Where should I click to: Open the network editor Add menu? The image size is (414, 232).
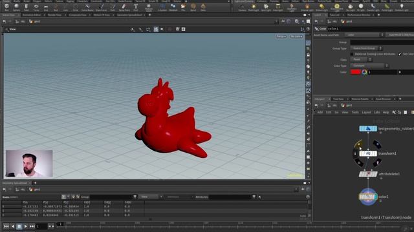coord(320,112)
